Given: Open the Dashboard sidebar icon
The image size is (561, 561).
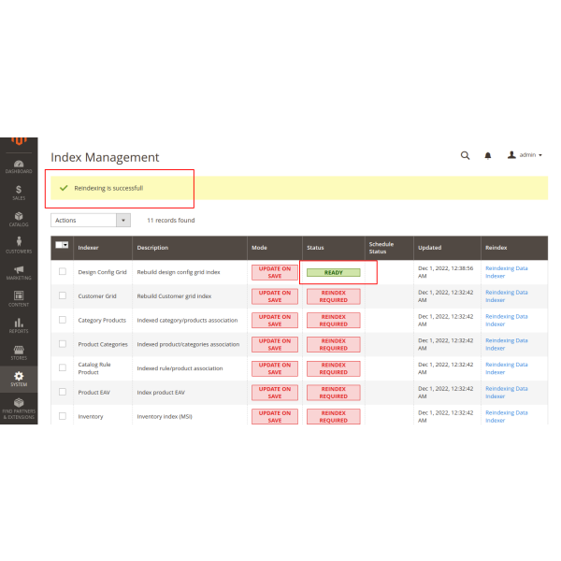Looking at the screenshot, I should click(x=19, y=166).
